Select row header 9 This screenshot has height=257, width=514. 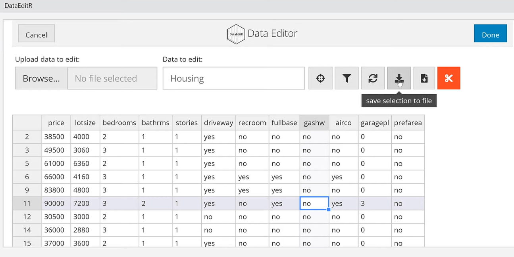pos(27,190)
